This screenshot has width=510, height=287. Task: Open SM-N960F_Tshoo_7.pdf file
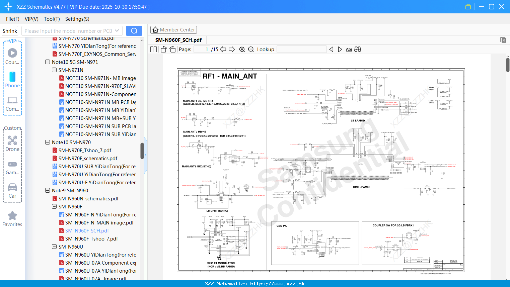point(91,238)
